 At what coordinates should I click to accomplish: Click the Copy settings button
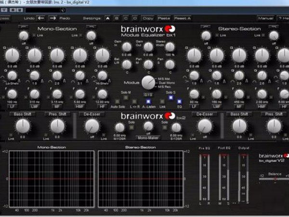coord(148,18)
